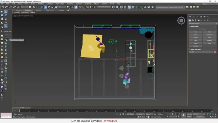Image resolution: width=218 pixels, height=123 pixels.
Task: Select the Unlink Selection tool
Action: (14, 7)
